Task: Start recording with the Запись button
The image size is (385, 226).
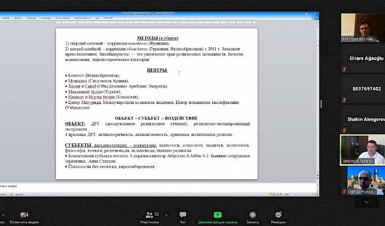Action: [253, 217]
